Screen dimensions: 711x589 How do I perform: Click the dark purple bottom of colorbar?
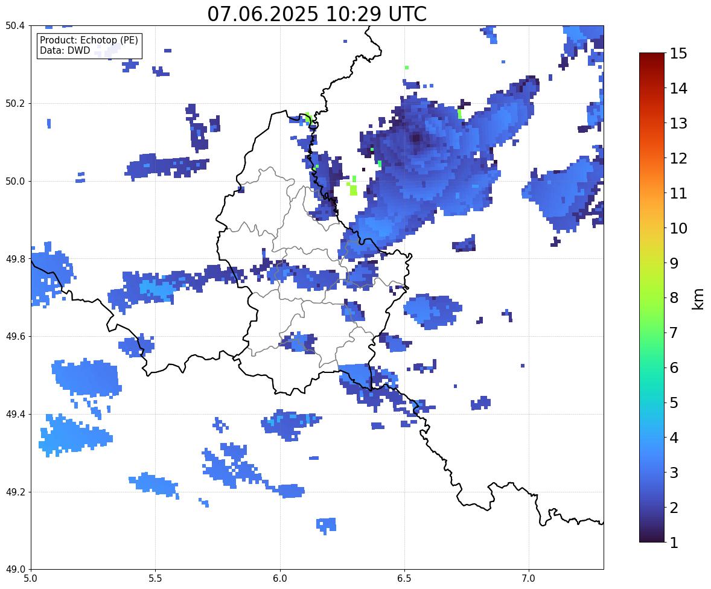click(x=652, y=535)
